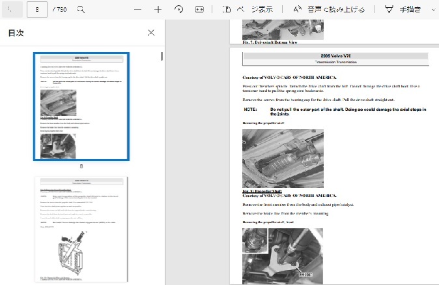The image size is (439, 285).
Task: Open the page 9 thumbnail below
Action: pyautogui.click(x=81, y=229)
